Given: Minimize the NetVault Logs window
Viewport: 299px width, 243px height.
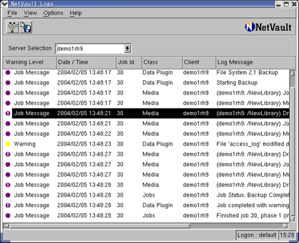Looking at the screenshot, I should click(278, 4).
